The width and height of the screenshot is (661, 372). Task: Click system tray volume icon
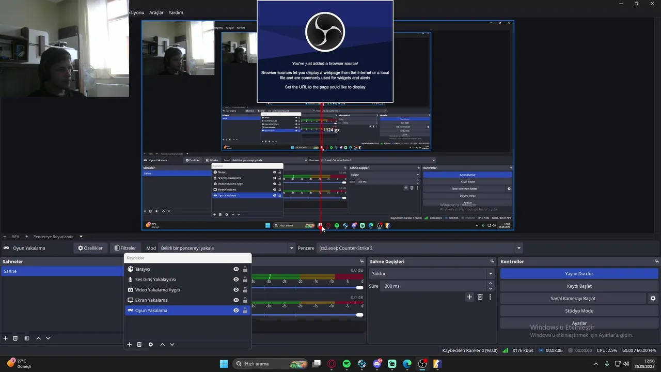click(626, 364)
